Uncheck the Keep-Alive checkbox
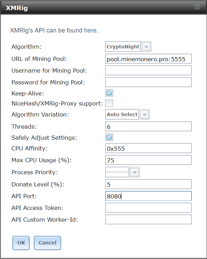The height and width of the screenshot is (259, 207). click(109, 93)
